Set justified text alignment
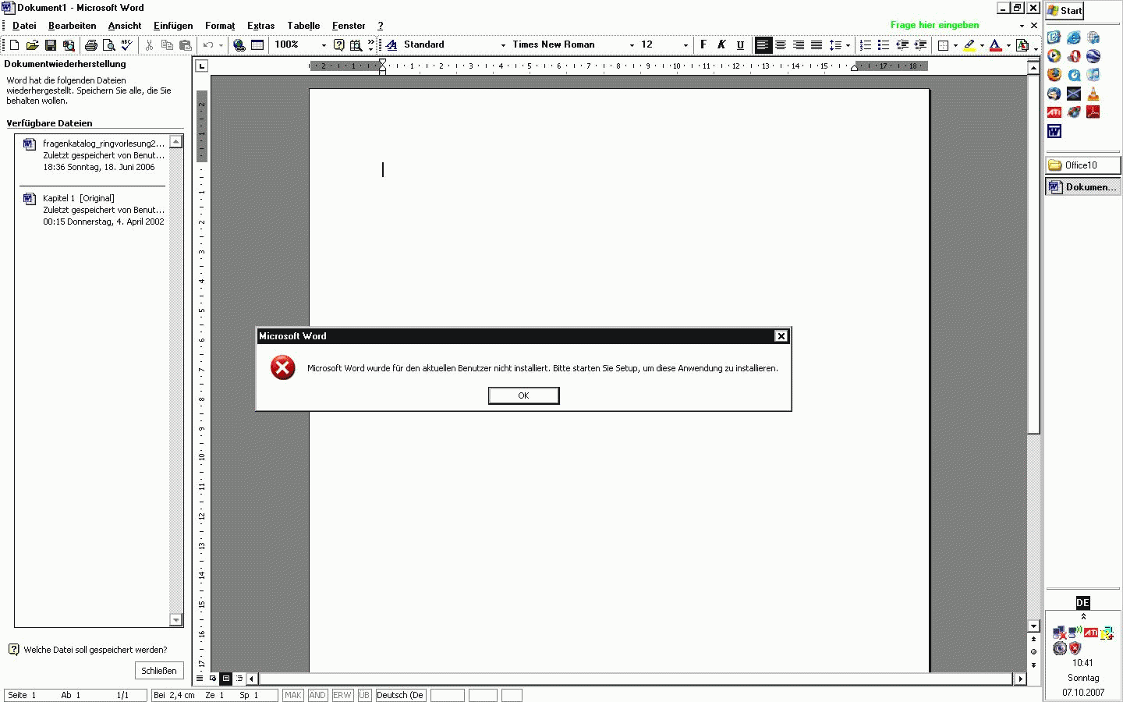Screen dimensions: 1123x702 tap(817, 45)
